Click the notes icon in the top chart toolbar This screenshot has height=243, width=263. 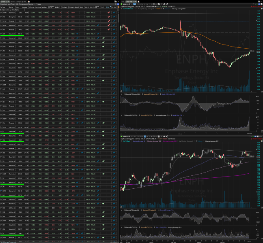(x=159, y=4)
